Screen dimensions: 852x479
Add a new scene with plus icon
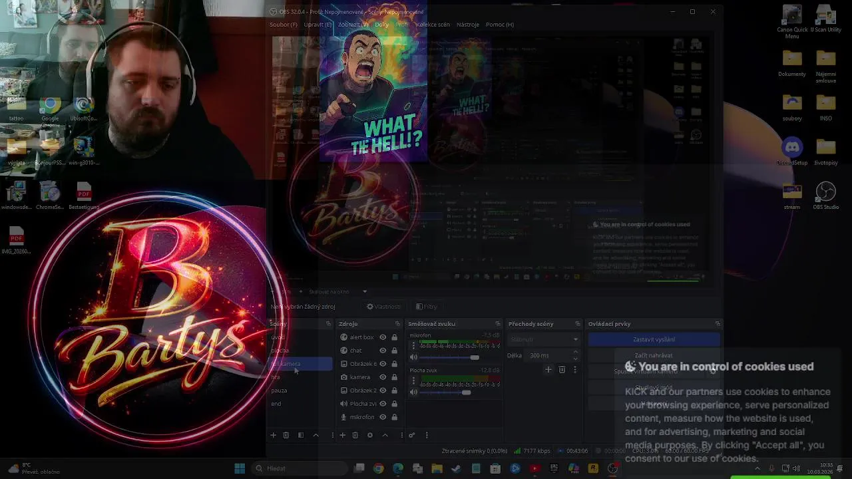coord(273,435)
